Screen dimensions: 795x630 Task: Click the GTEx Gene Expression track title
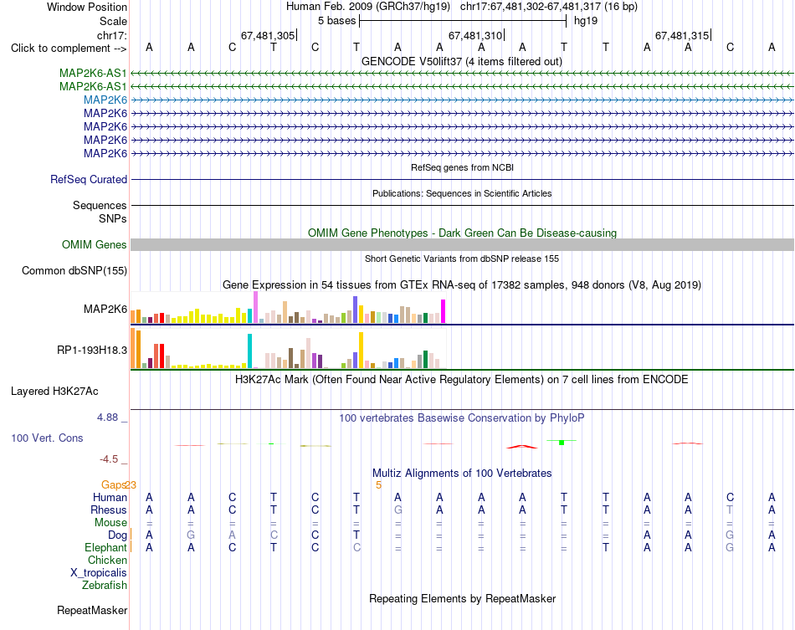462,284
